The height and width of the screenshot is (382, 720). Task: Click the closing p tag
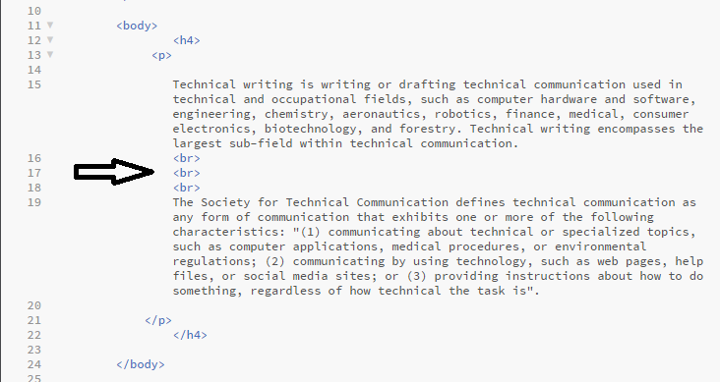coord(158,320)
